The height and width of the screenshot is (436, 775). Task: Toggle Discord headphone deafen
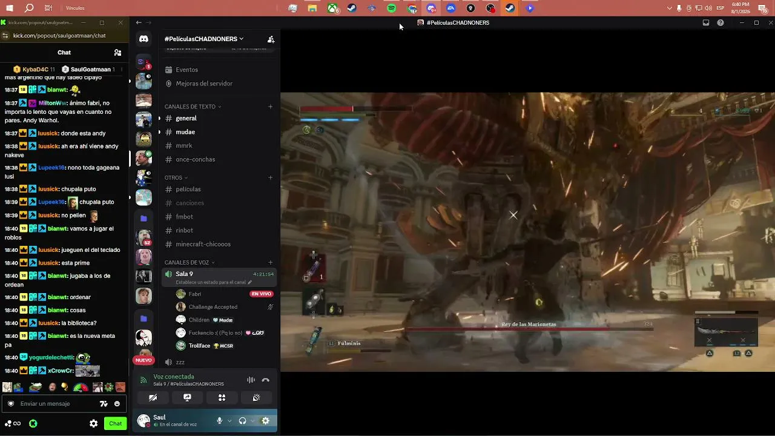[x=242, y=421]
